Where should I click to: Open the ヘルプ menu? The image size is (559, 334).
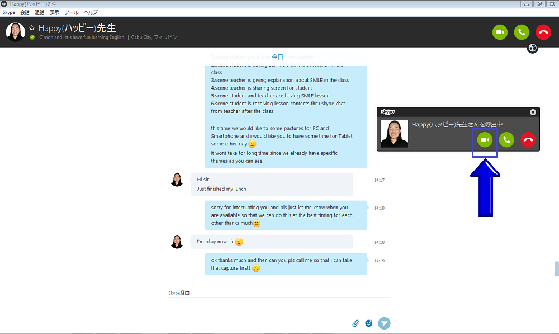91,12
